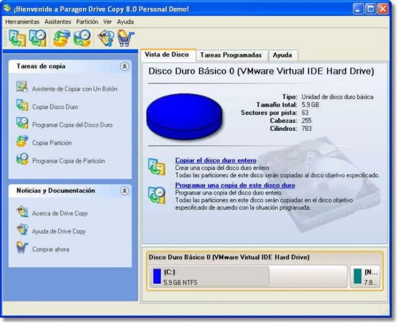Click the Disco Duro Básico 0 disk map header
Image resolution: width=398 pixels, height=324 pixels.
click(229, 257)
